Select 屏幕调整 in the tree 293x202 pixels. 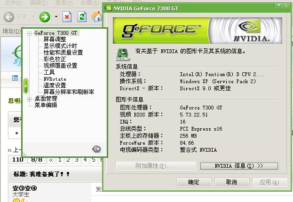pyautogui.click(x=55, y=39)
